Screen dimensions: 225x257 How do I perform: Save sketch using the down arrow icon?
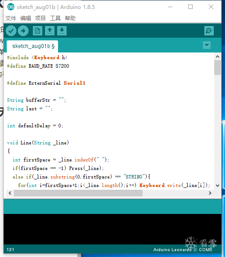point(62,30)
